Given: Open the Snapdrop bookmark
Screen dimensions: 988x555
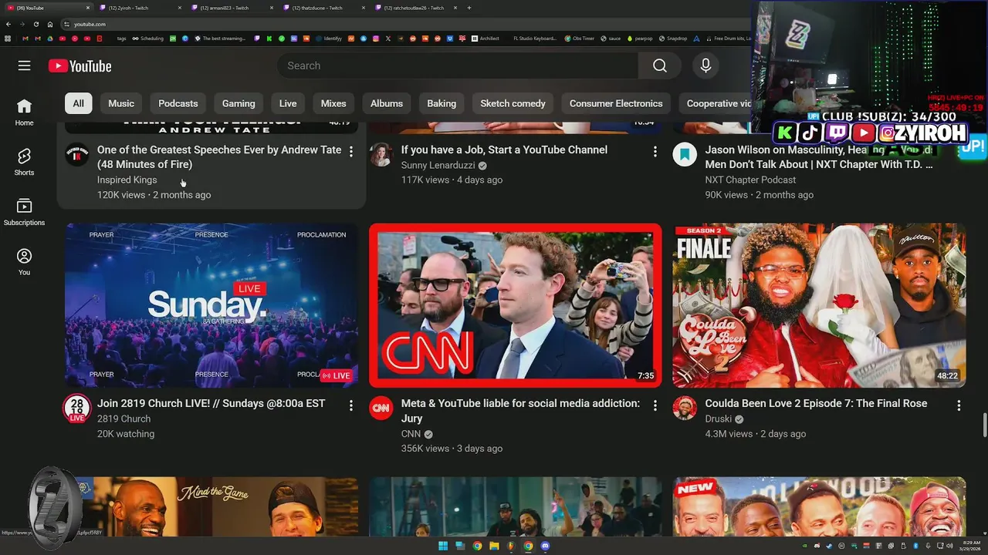Looking at the screenshot, I should pos(673,38).
